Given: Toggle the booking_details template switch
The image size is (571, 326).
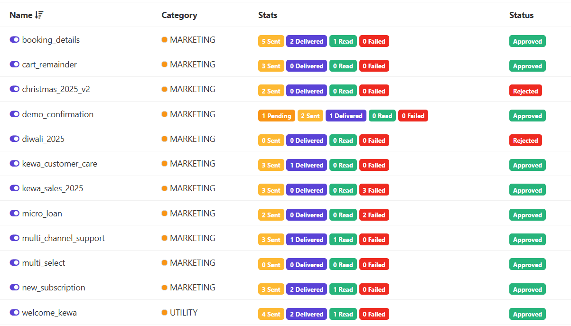Looking at the screenshot, I should coord(14,40).
